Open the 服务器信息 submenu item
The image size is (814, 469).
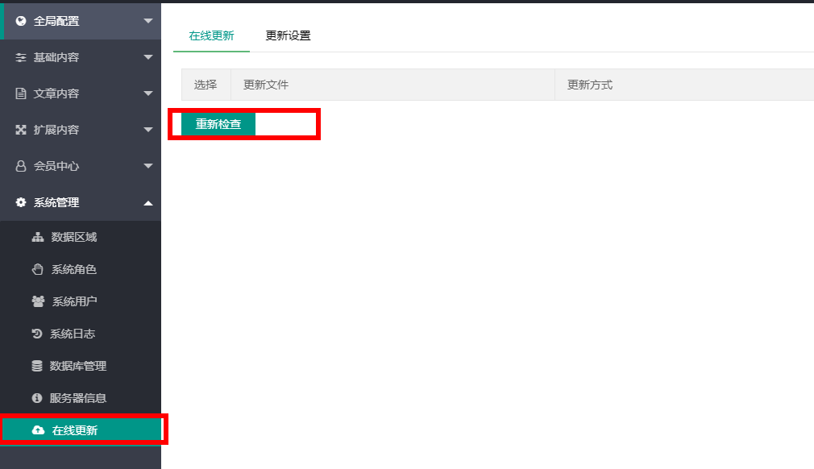click(x=81, y=398)
